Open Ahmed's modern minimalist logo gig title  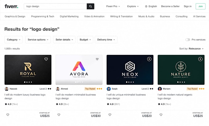(76, 97)
